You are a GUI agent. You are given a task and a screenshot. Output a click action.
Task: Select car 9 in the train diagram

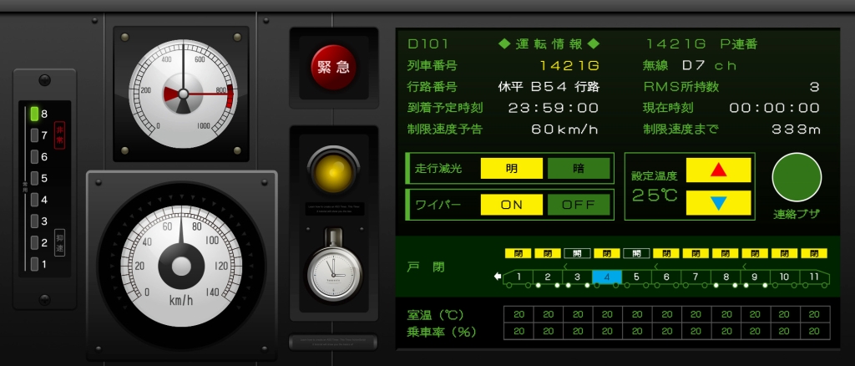(x=755, y=277)
